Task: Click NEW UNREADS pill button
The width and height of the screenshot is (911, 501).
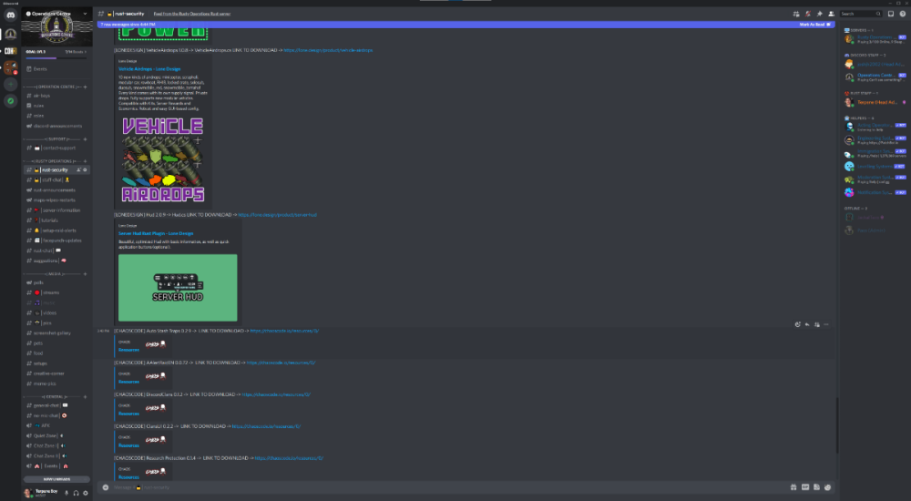Action: click(x=56, y=479)
